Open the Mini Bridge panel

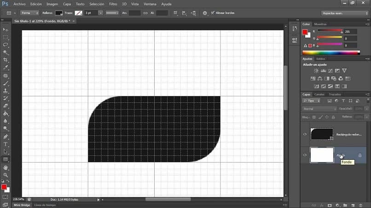tap(22, 205)
